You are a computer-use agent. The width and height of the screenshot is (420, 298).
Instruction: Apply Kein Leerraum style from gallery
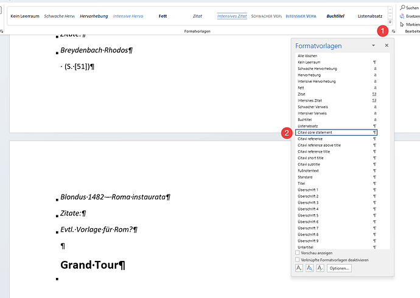pyautogui.click(x=25, y=16)
